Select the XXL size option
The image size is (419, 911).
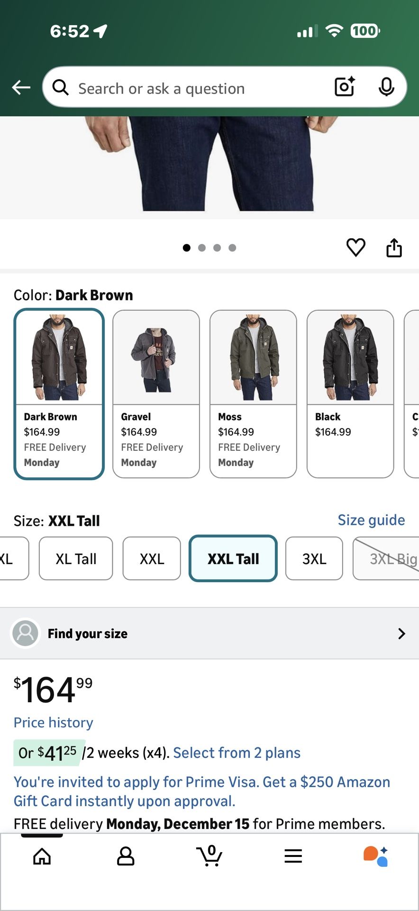152,558
